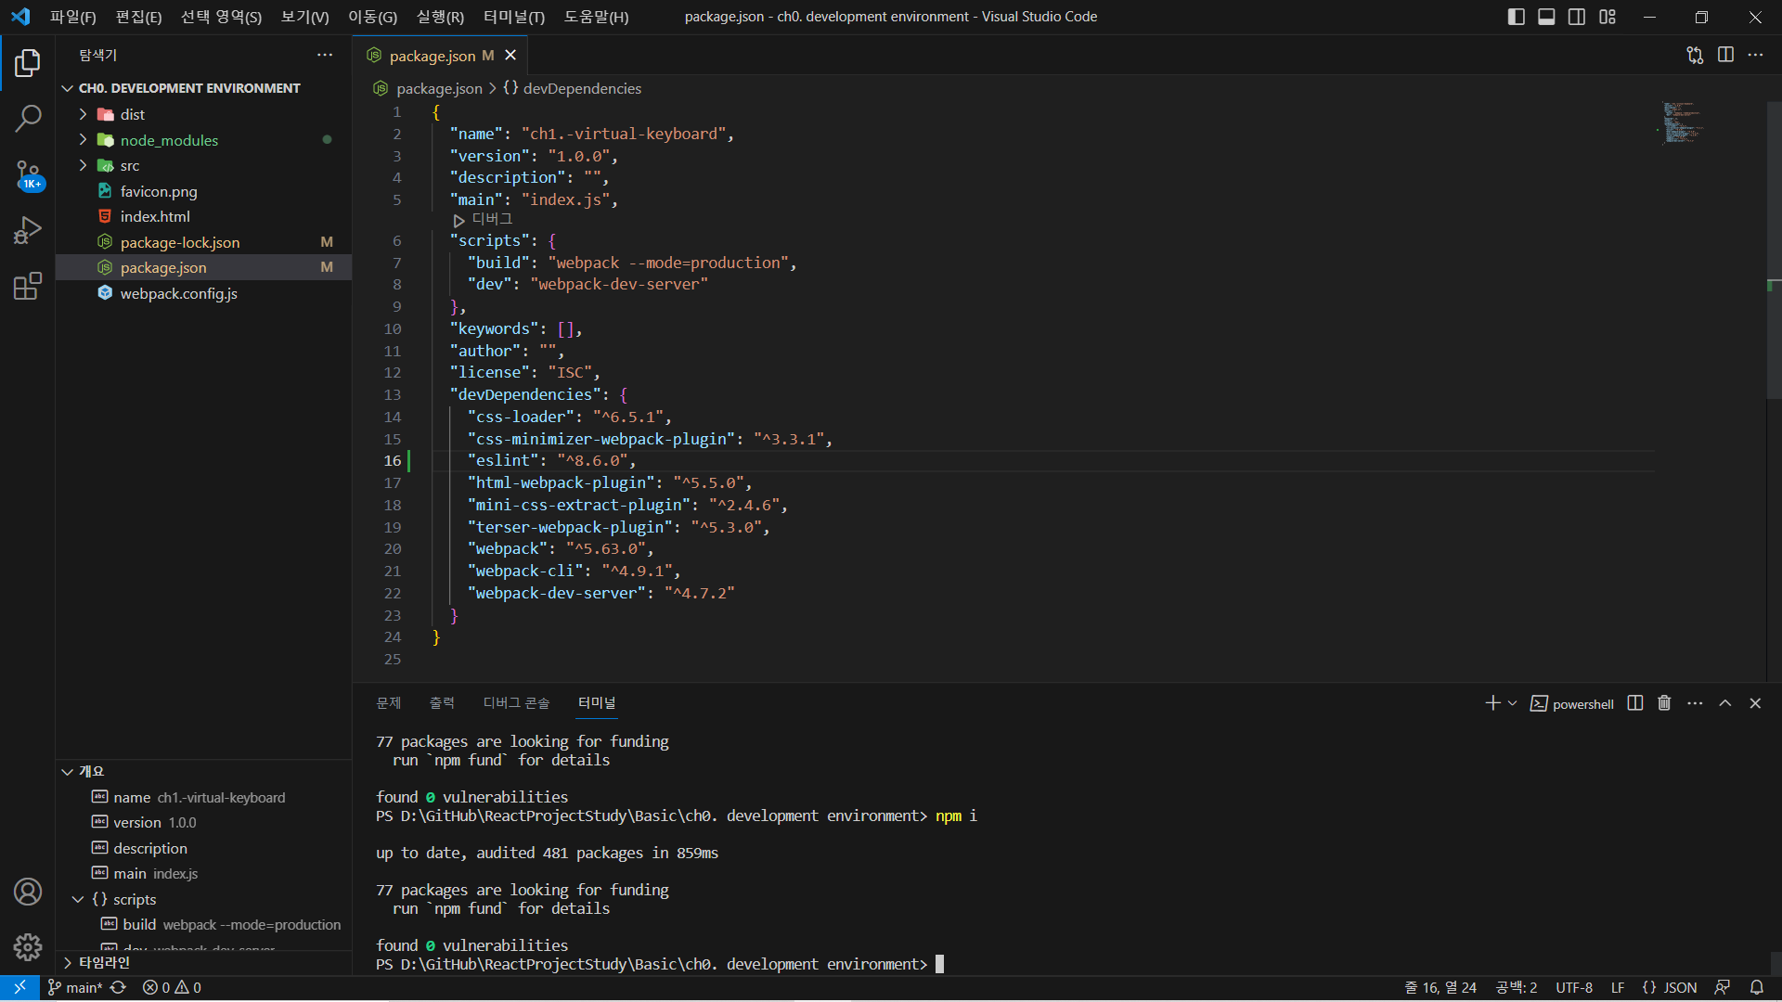This screenshot has height=1002, width=1782.
Task: Open the Search view in activity bar
Action: tap(28, 118)
